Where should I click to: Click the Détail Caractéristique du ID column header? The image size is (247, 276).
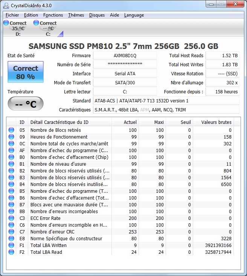click(70, 122)
